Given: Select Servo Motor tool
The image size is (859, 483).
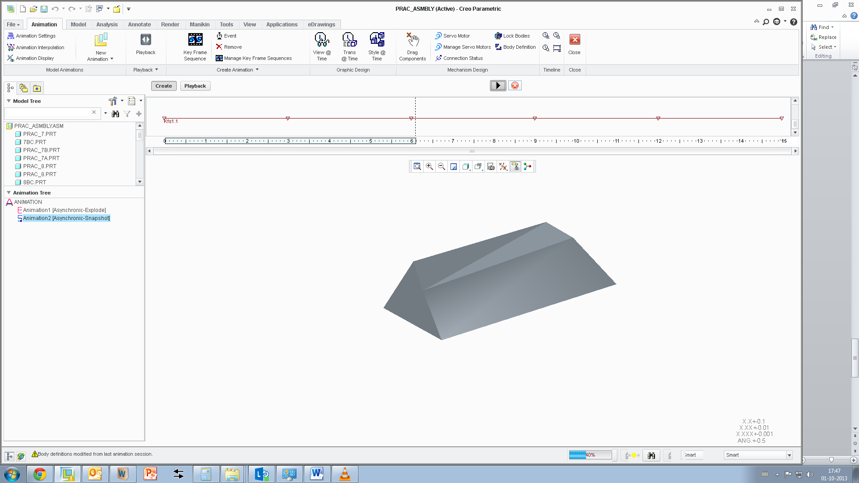Looking at the screenshot, I should pyautogui.click(x=452, y=36).
